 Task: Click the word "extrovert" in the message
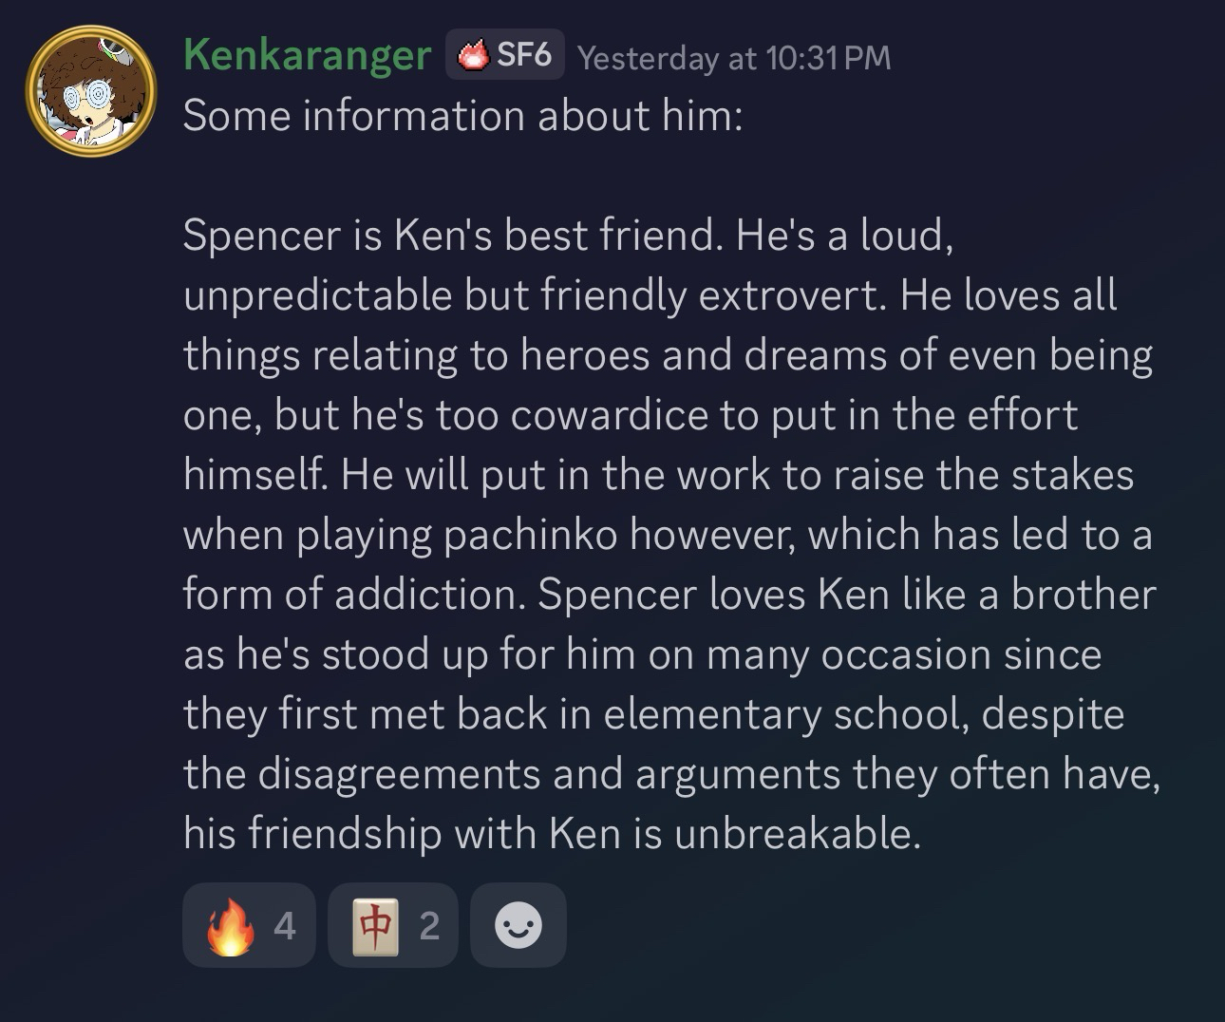click(x=793, y=295)
